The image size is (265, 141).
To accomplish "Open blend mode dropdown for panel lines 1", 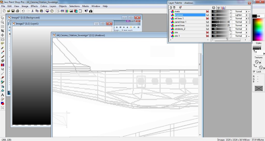I will tap(246, 22).
